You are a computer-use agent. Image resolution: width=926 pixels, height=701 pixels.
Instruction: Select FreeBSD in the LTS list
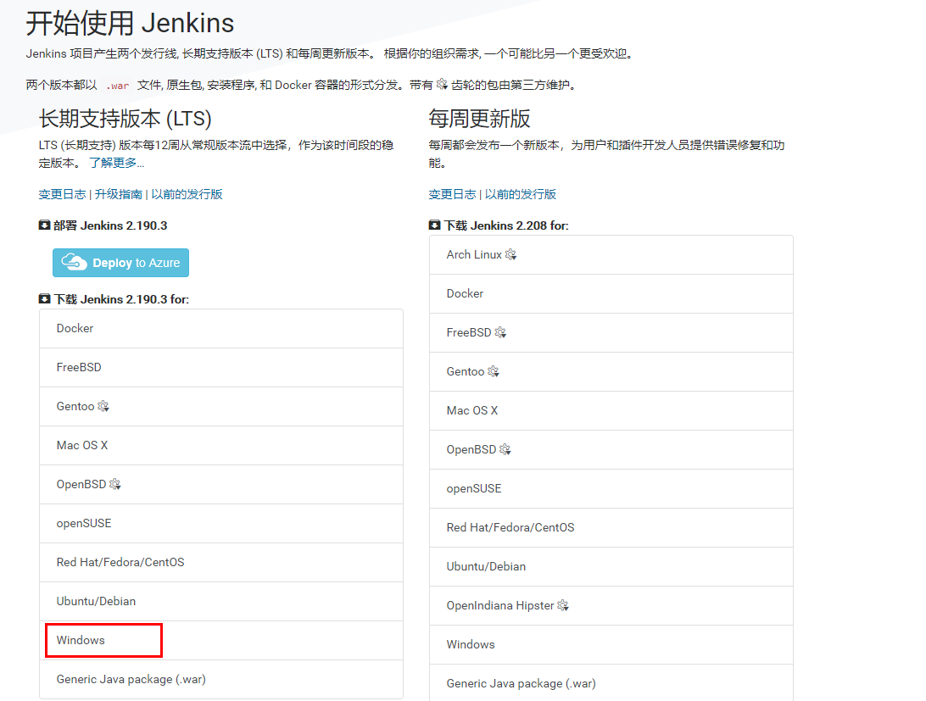coord(221,367)
